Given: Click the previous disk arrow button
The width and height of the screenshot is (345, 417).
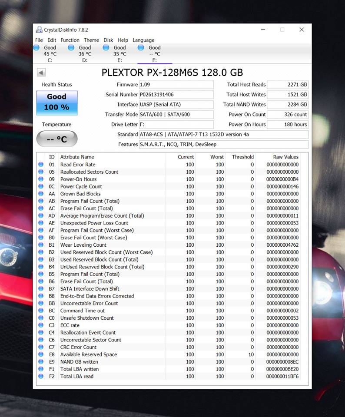Looking at the screenshot, I should [x=41, y=73].
